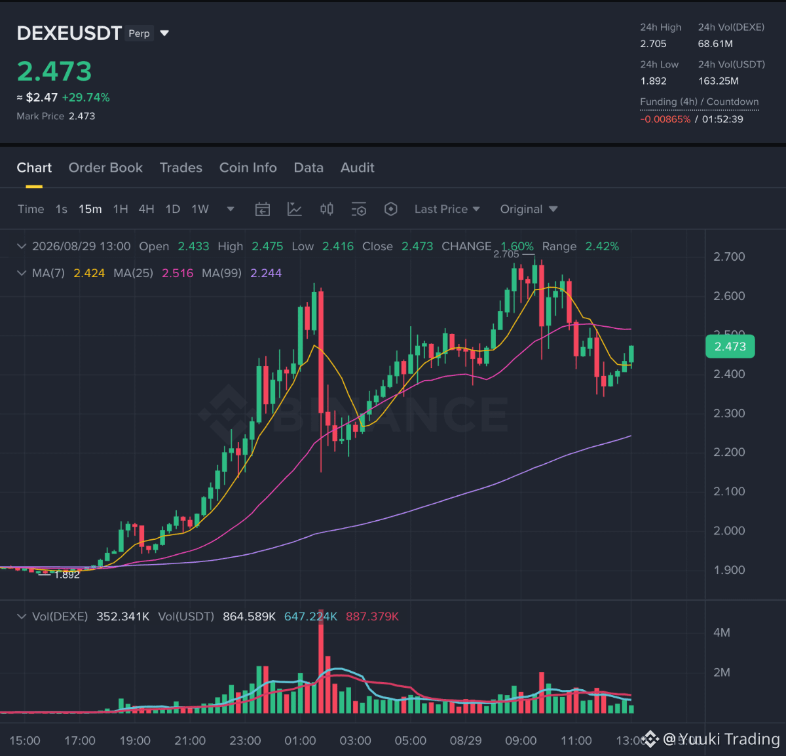Click the 24h High value 2.705

coord(653,44)
